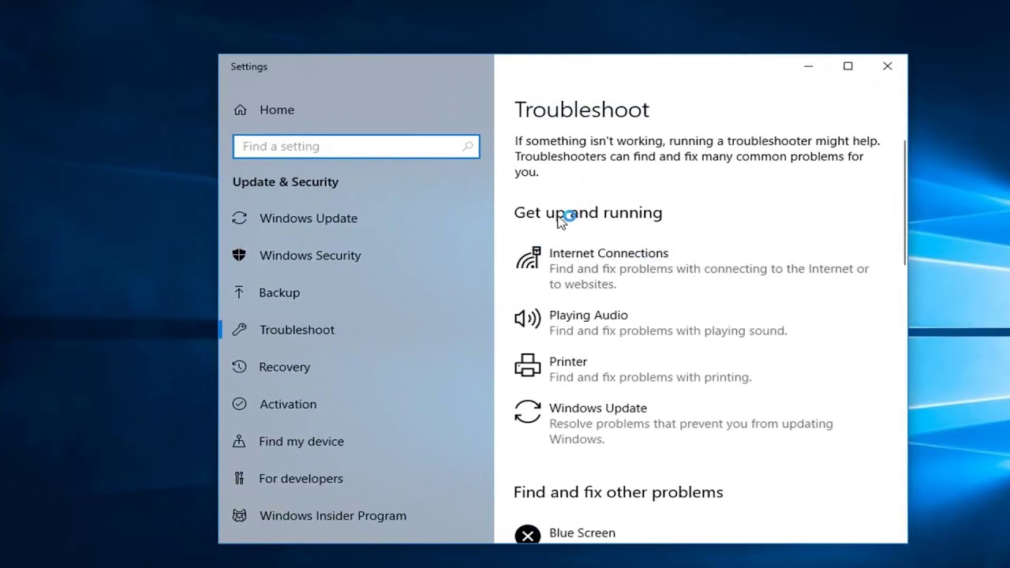
Task: Click the search magnifier icon in Find a setting
Action: click(x=468, y=146)
